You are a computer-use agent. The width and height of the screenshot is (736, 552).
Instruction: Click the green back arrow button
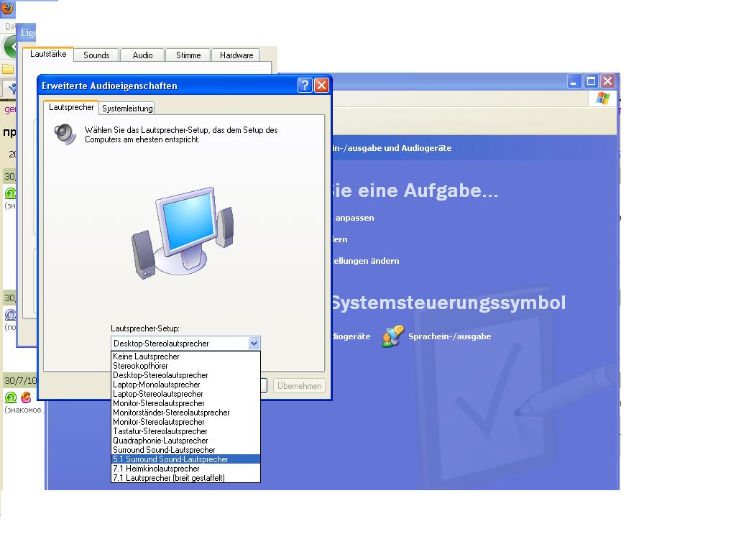point(10,47)
